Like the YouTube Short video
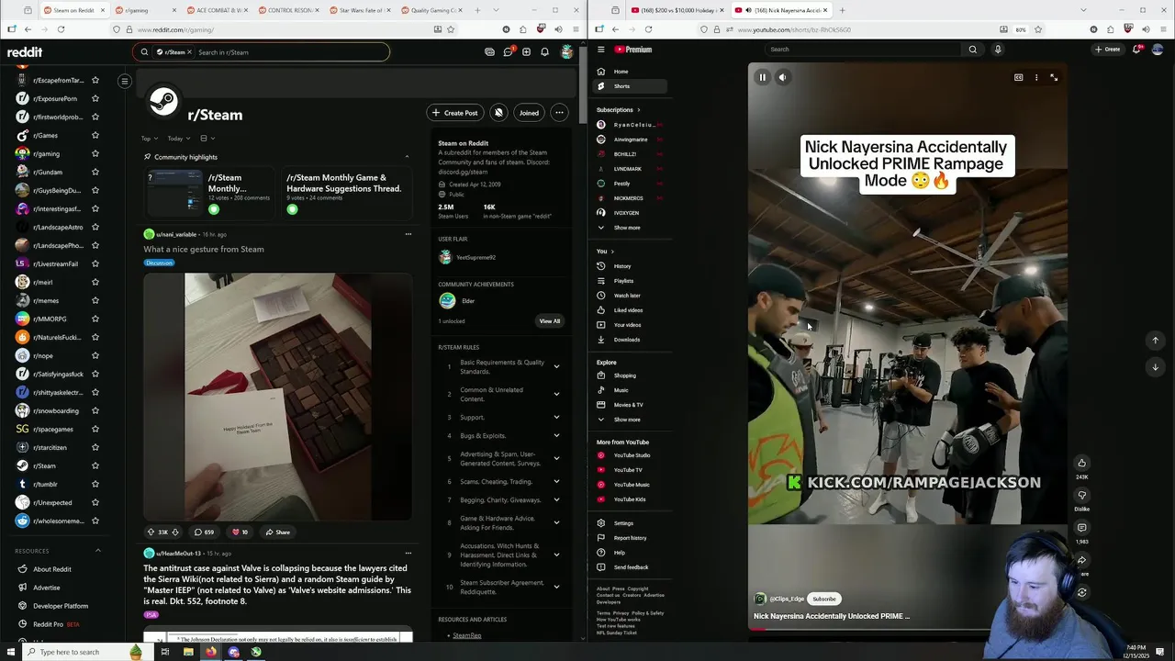This screenshot has height=661, width=1175. point(1081,463)
